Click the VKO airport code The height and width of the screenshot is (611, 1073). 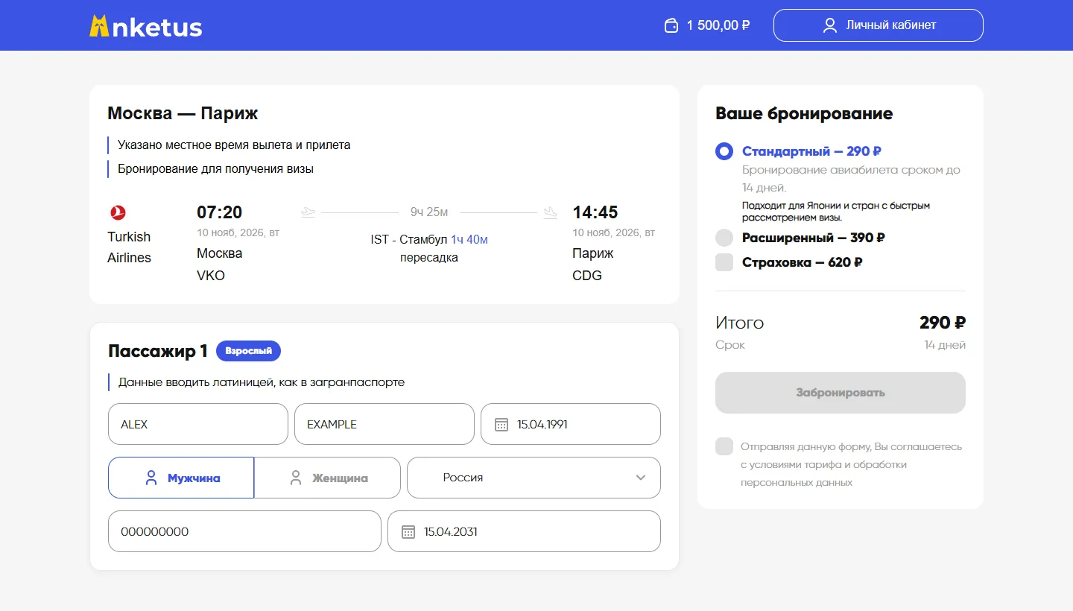tap(211, 276)
